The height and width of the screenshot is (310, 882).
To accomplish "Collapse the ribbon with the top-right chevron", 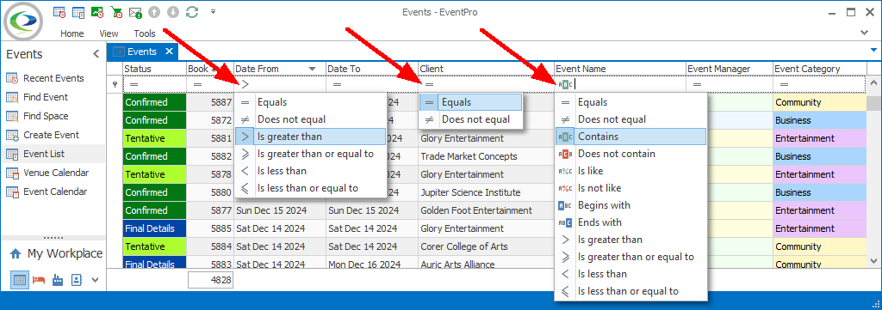I will point(865,33).
